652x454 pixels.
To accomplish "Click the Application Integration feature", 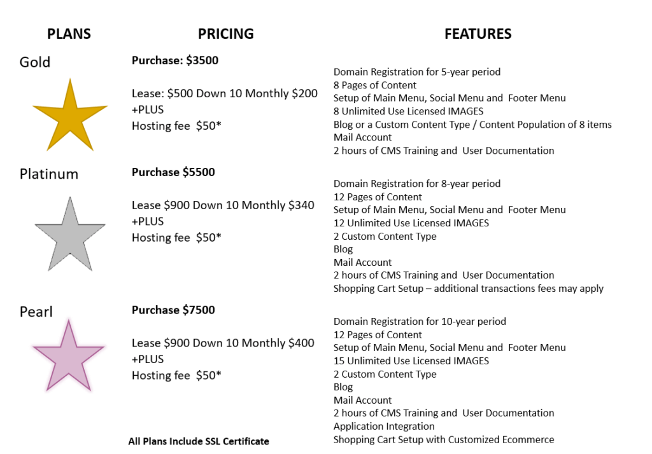I will [384, 426].
